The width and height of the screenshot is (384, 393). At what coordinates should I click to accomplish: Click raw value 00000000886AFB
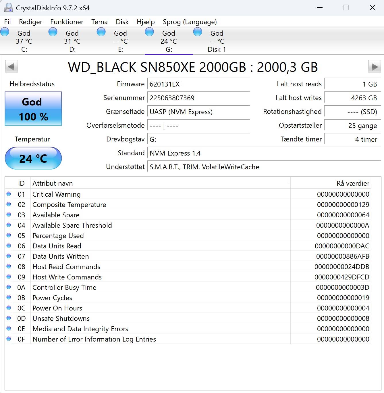tap(343, 256)
